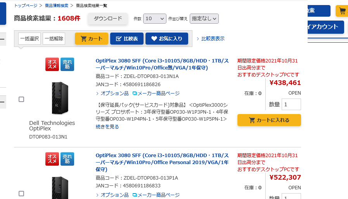
Task: Open the 件並び替え sort dropdown
Action: 204,19
